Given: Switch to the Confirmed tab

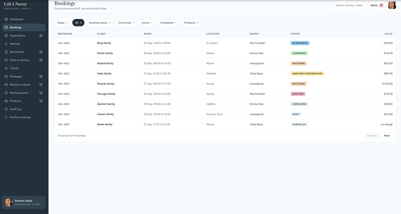Looking at the screenshot, I should point(126,23).
